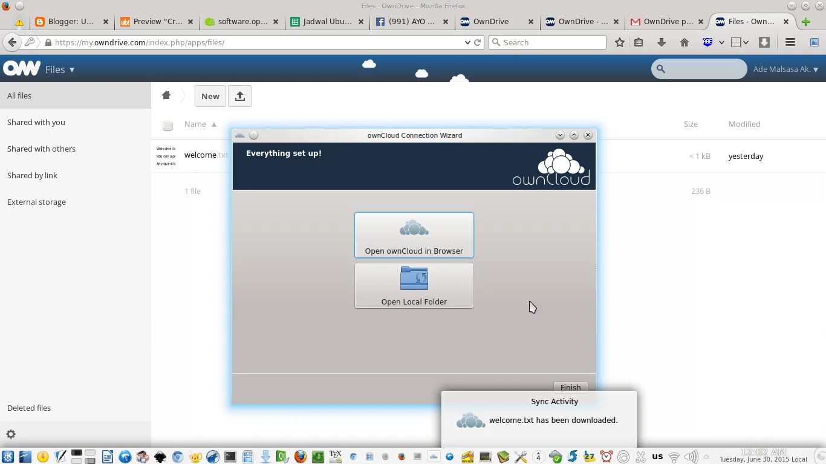The height and width of the screenshot is (464, 826).
Task: Open the KDE application launcher
Action: 8,457
